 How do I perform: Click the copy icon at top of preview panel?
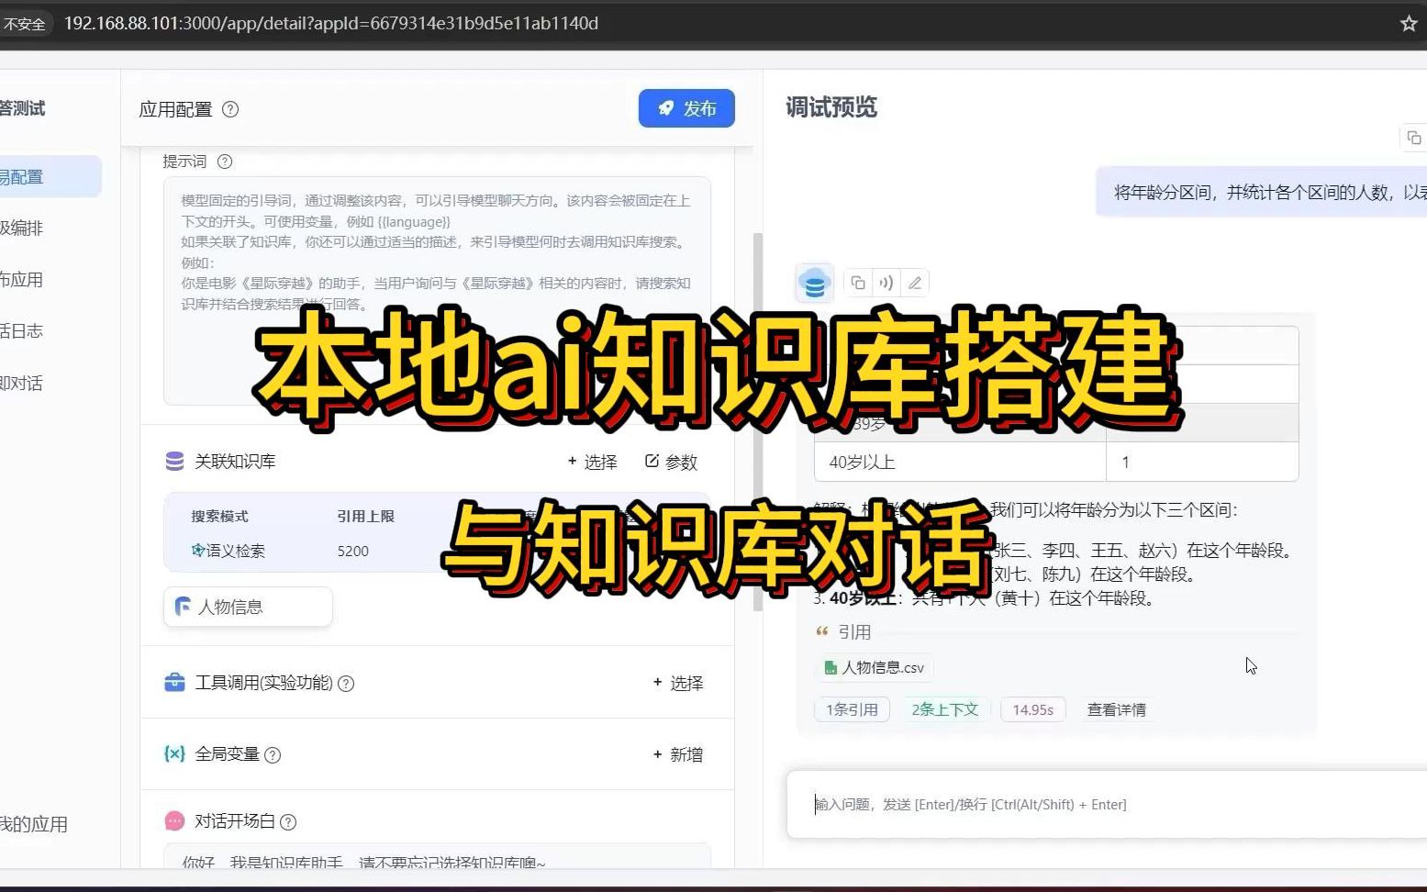tap(1413, 138)
